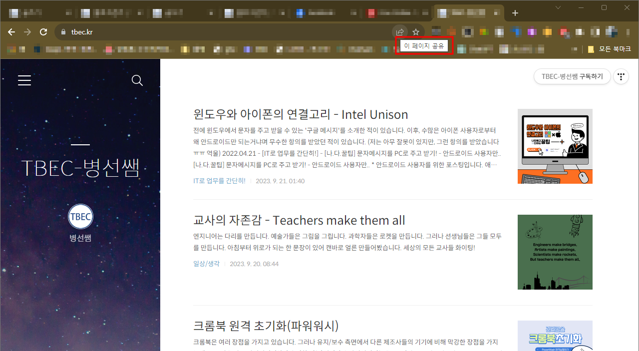Reload the tbec.kr page

(43, 32)
